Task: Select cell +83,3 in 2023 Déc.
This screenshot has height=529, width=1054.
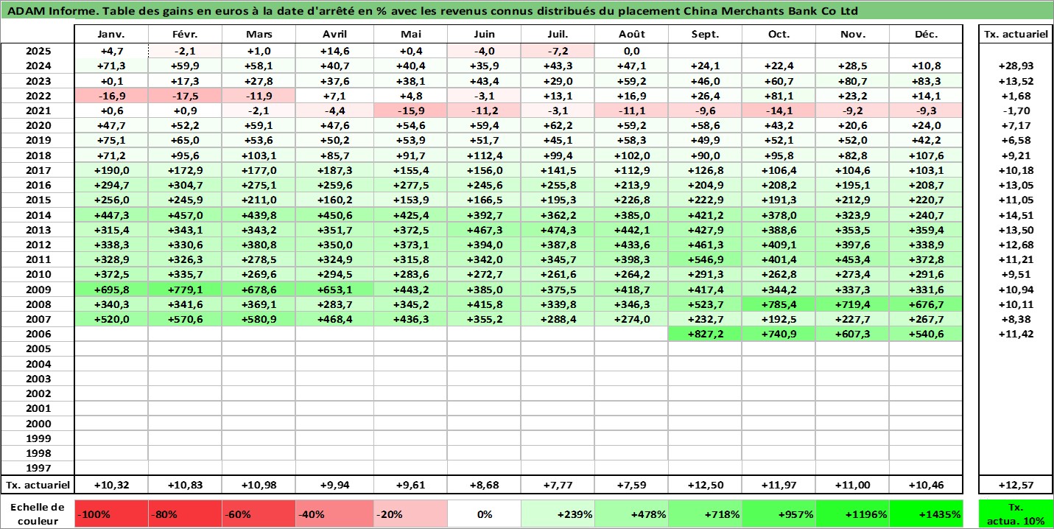Action: (x=927, y=81)
